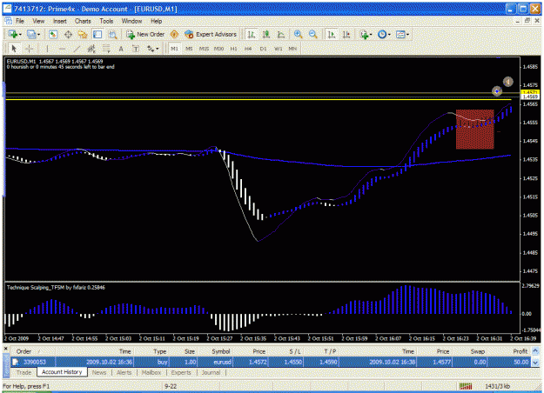The image size is (544, 393).
Task: Toggle the Navigator panel icon
Action: point(83,34)
